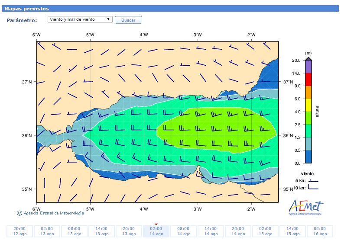Screen dimensions: 341x240
Task: Click the purple legend color band
Action: 308,67
